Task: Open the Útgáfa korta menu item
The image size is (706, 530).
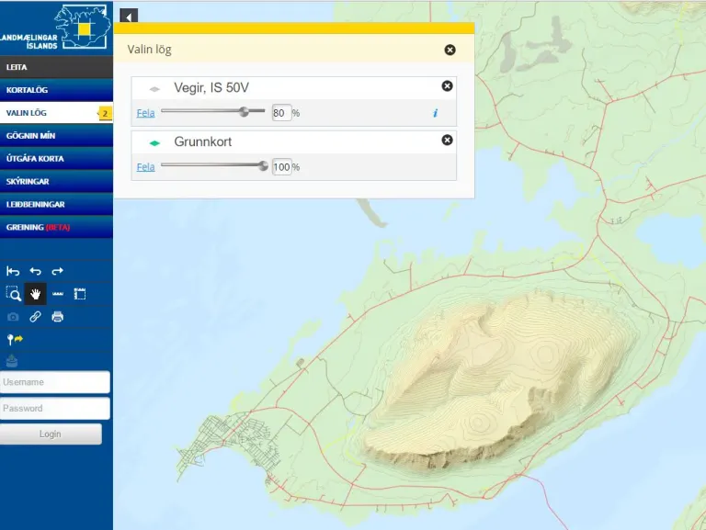Action: [x=35, y=158]
